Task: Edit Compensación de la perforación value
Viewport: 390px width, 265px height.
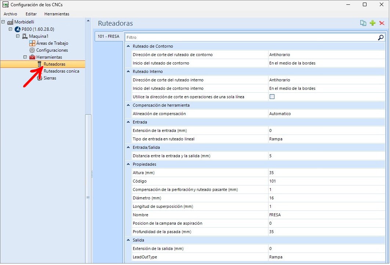Action: (x=327, y=189)
